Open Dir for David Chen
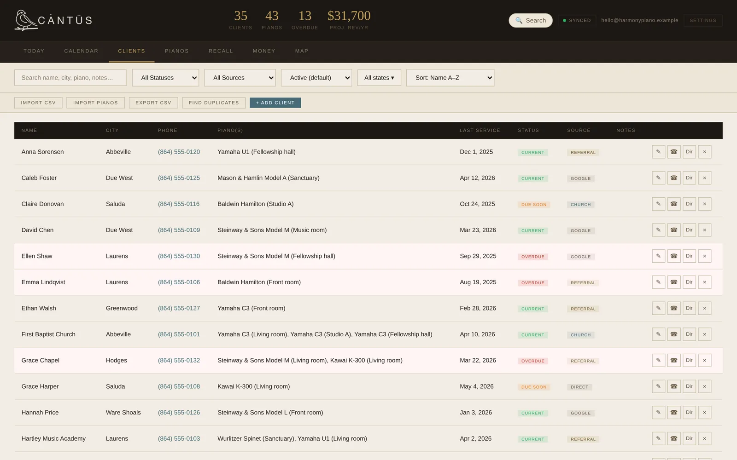 689,230
